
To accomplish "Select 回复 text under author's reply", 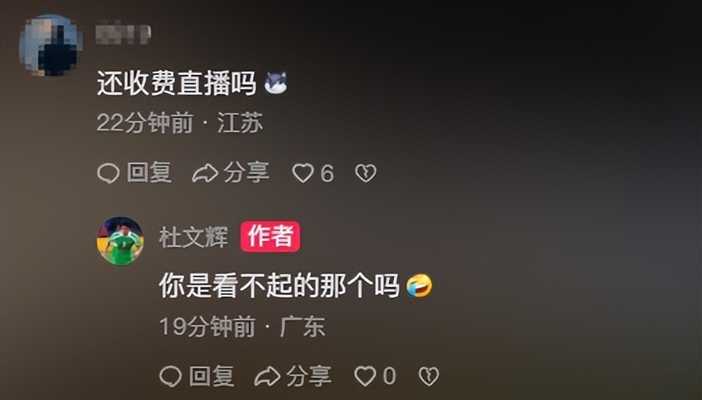I will pyautogui.click(x=211, y=376).
